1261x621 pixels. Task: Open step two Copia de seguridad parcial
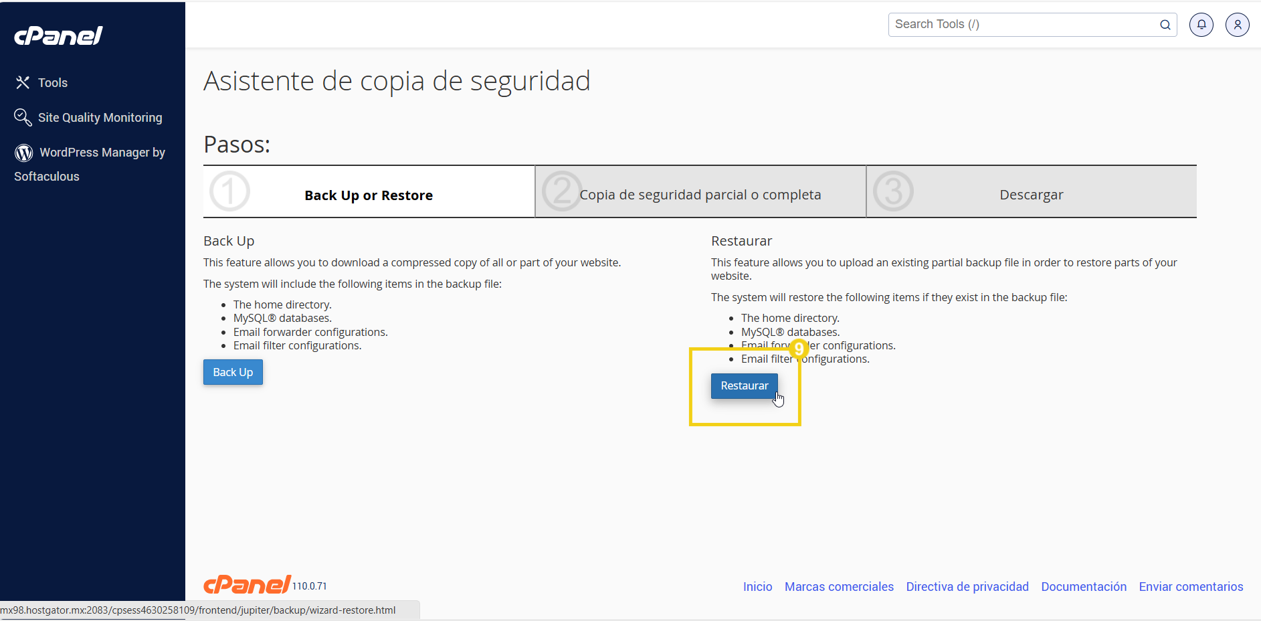click(700, 194)
